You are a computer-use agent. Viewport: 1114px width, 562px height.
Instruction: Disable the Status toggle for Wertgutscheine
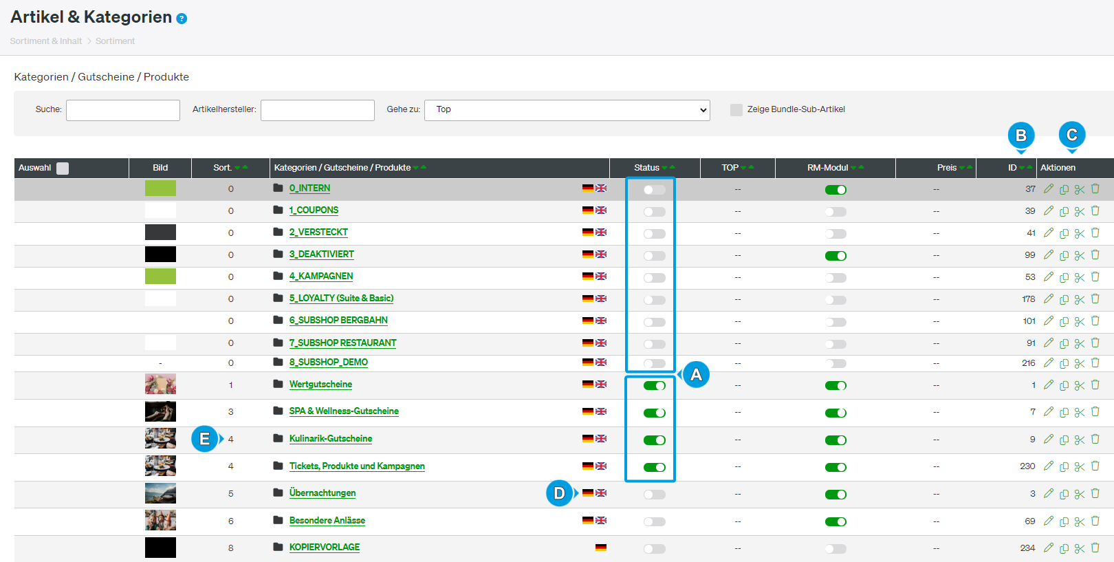[x=654, y=386]
